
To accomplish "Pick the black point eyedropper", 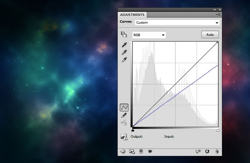I will pos(124,45).
